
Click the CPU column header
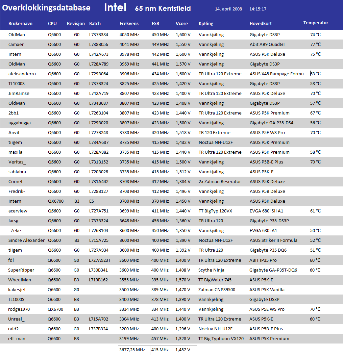coord(52,23)
